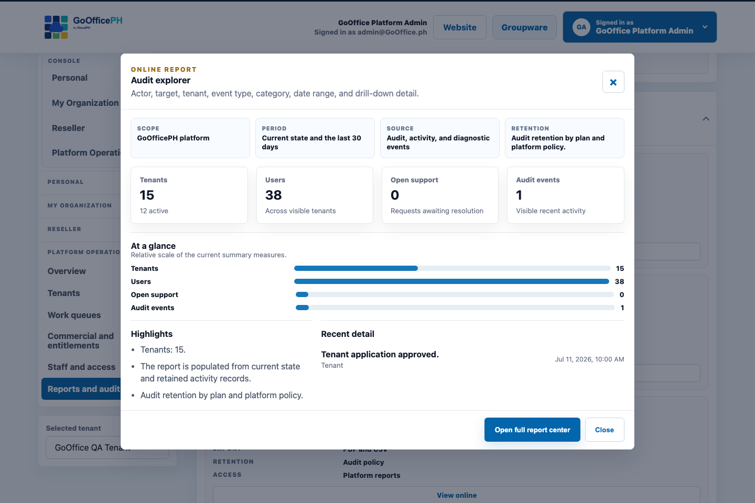Click the RETENTION policy tile
The width and height of the screenshot is (755, 503).
[x=564, y=138]
